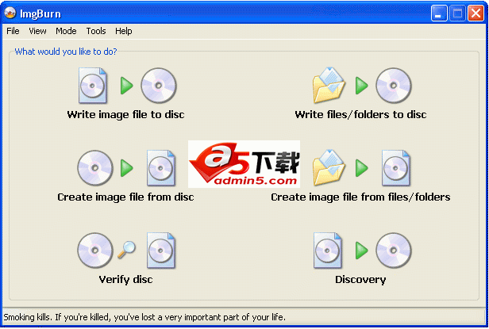
Task: Click the 'Smoking kills' status bar message
Action: [x=144, y=317]
